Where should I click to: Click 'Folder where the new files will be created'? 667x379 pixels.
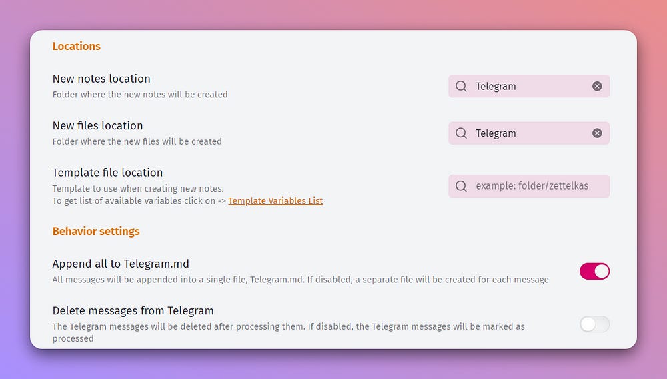click(x=137, y=141)
